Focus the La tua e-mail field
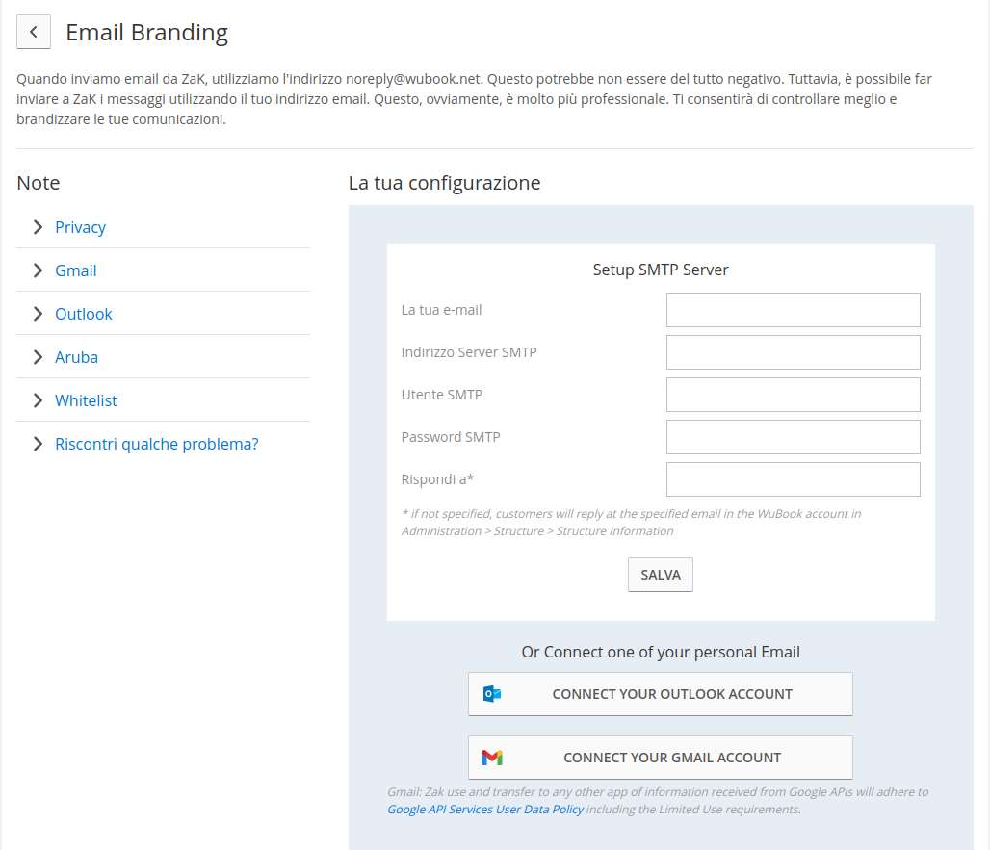The image size is (990, 850). 793,310
